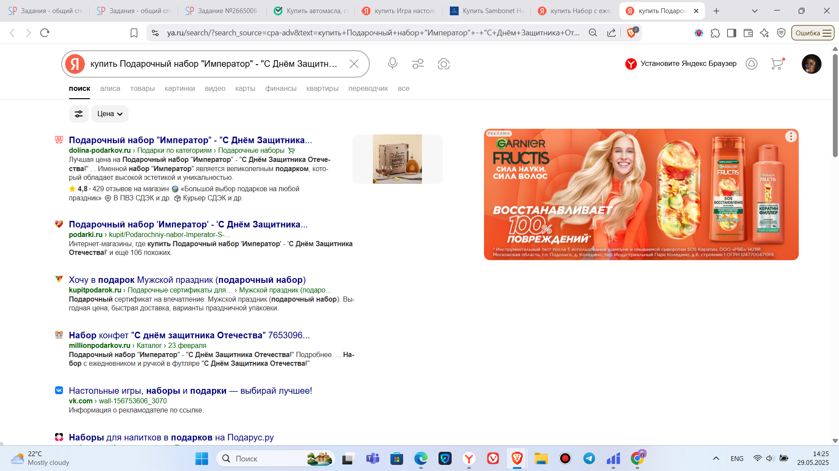Open the filters icon button
839x471 pixels.
79,114
